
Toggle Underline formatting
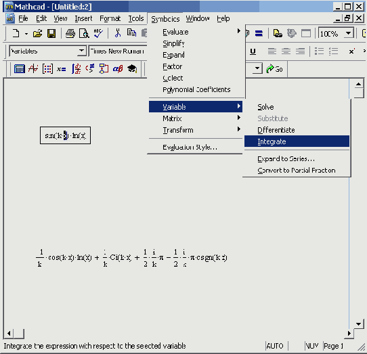click(253, 51)
